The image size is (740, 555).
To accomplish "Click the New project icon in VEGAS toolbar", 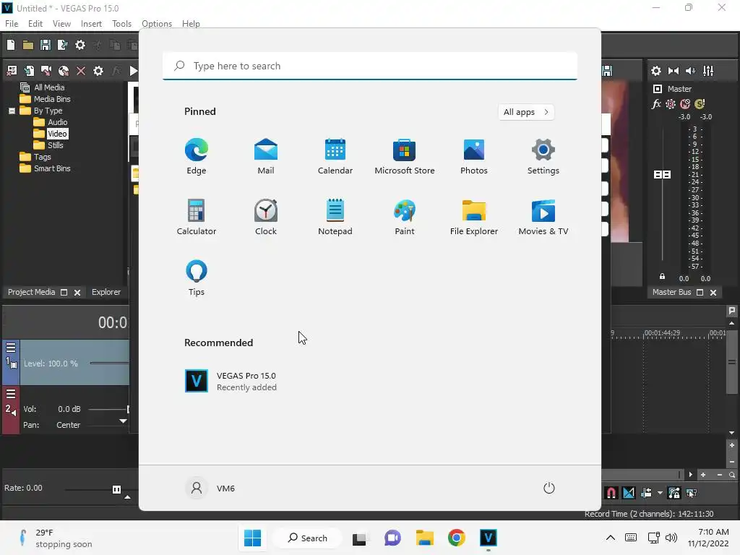I will [x=11, y=45].
